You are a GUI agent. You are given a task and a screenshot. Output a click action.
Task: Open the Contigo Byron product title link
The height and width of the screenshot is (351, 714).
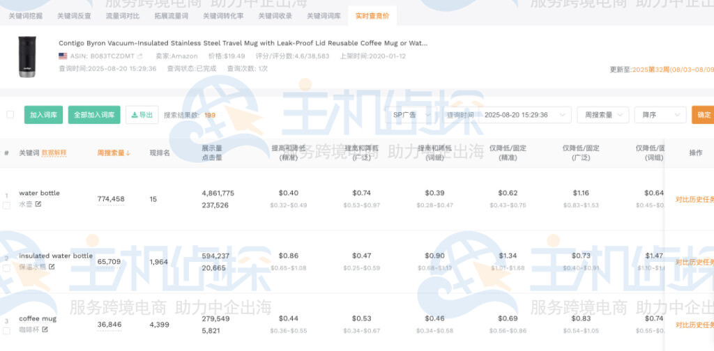(243, 43)
